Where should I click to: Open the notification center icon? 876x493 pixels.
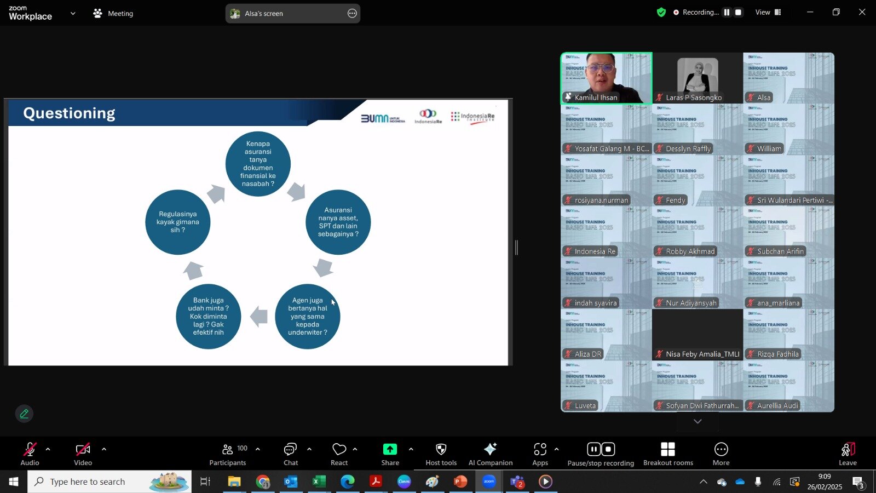(858, 481)
